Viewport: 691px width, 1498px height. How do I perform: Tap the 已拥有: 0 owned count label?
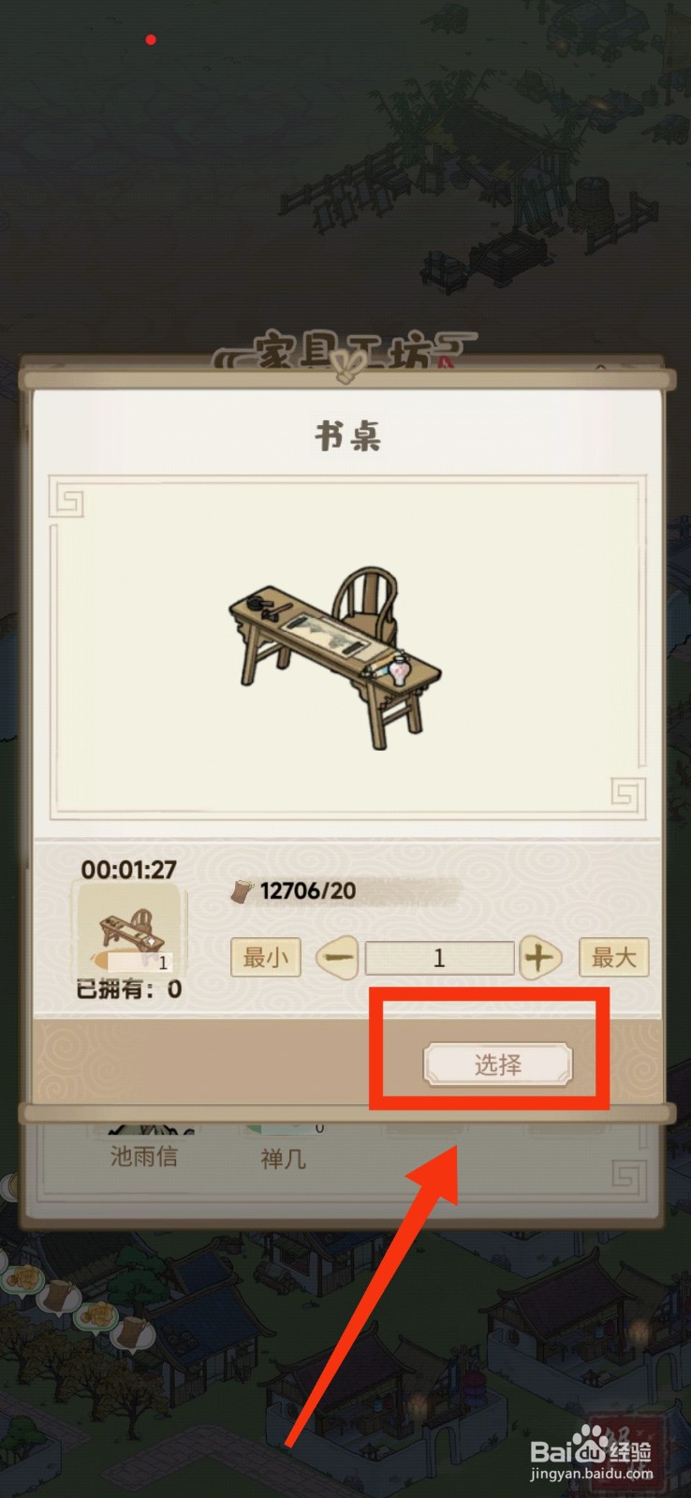[129, 989]
